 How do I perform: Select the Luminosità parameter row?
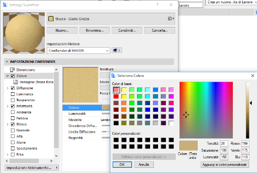click(x=86, y=113)
